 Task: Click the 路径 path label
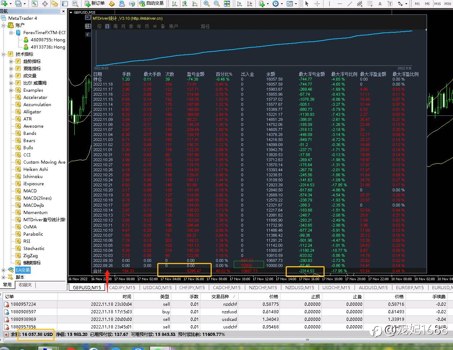coord(205,26)
